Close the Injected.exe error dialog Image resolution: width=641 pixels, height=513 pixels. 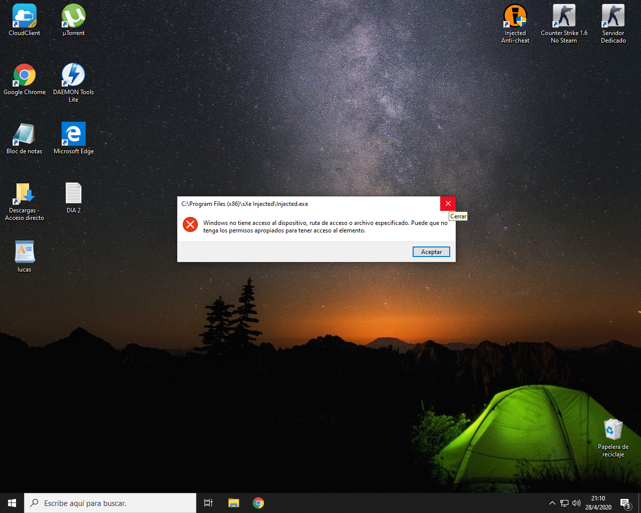pyautogui.click(x=448, y=203)
